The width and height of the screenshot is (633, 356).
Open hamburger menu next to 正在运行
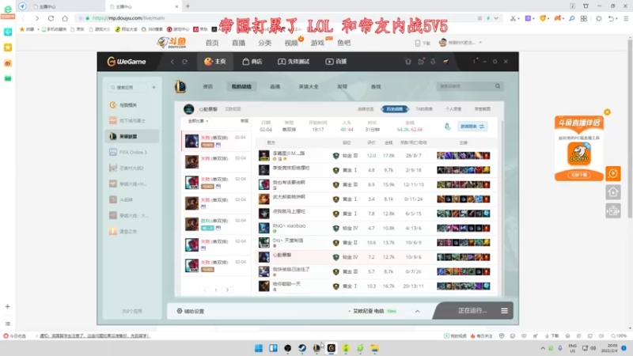[504, 310]
